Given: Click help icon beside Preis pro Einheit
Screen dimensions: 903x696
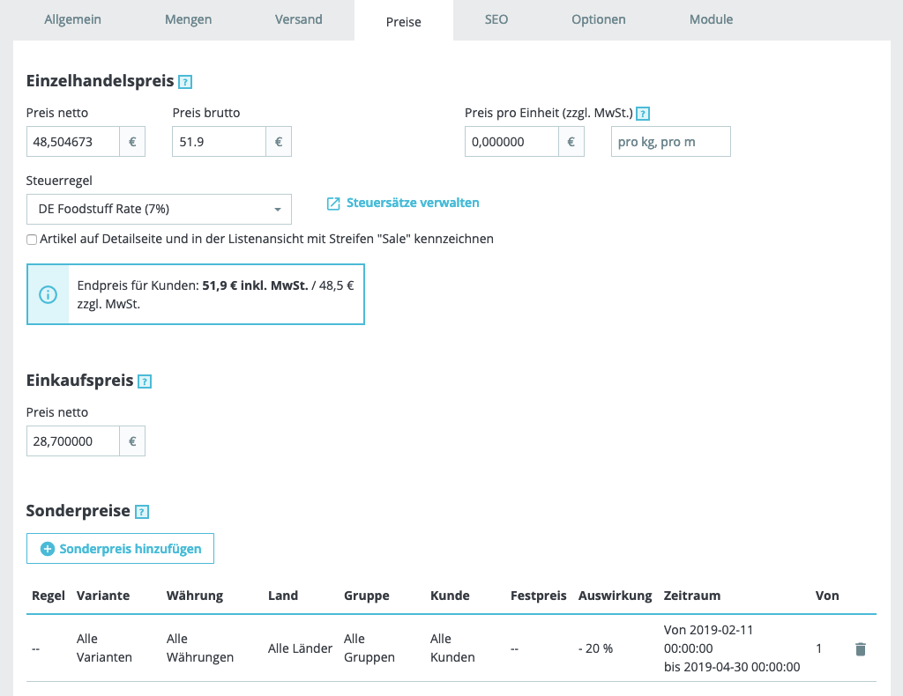Looking at the screenshot, I should tap(643, 114).
